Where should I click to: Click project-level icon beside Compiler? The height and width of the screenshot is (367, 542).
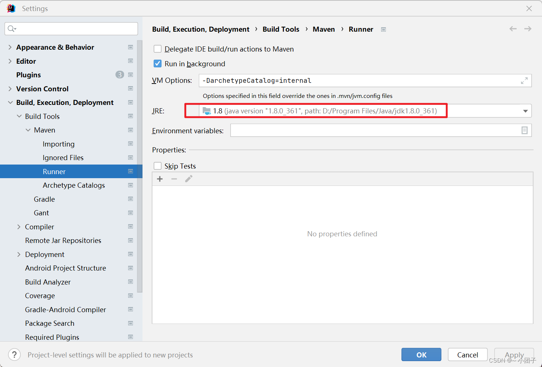tap(130, 226)
